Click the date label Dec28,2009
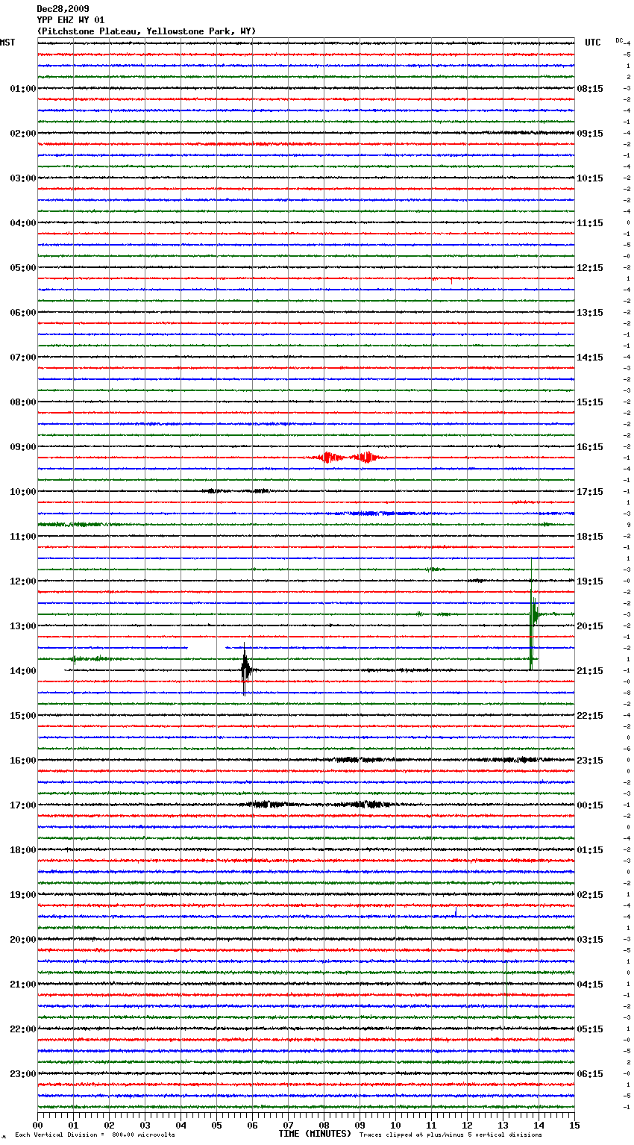 [x=63, y=9]
